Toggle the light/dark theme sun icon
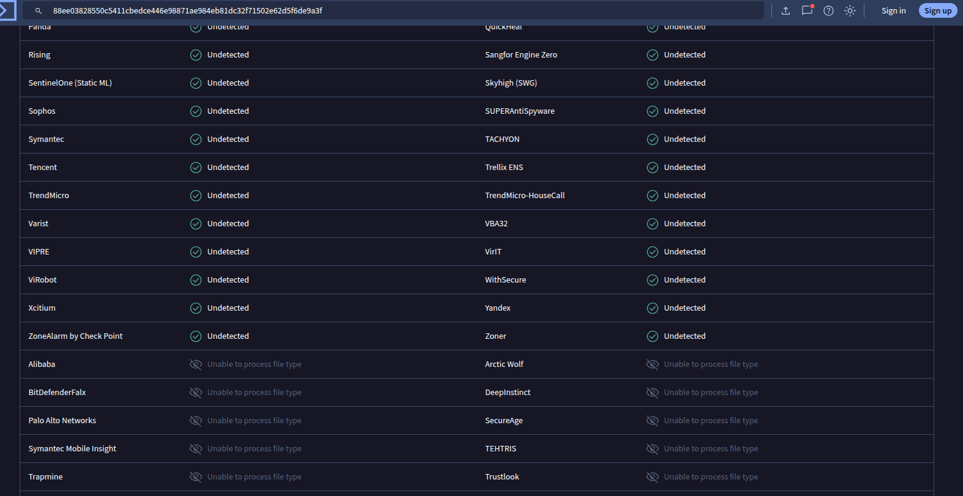This screenshot has width=963, height=496. pos(850,10)
